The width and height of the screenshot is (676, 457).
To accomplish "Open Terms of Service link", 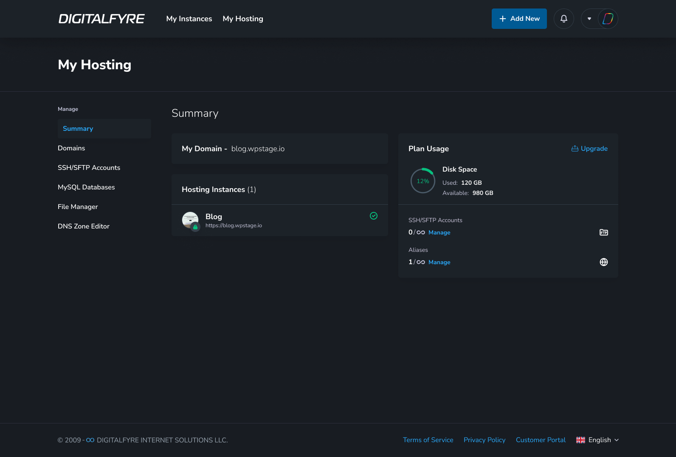I will [428, 440].
